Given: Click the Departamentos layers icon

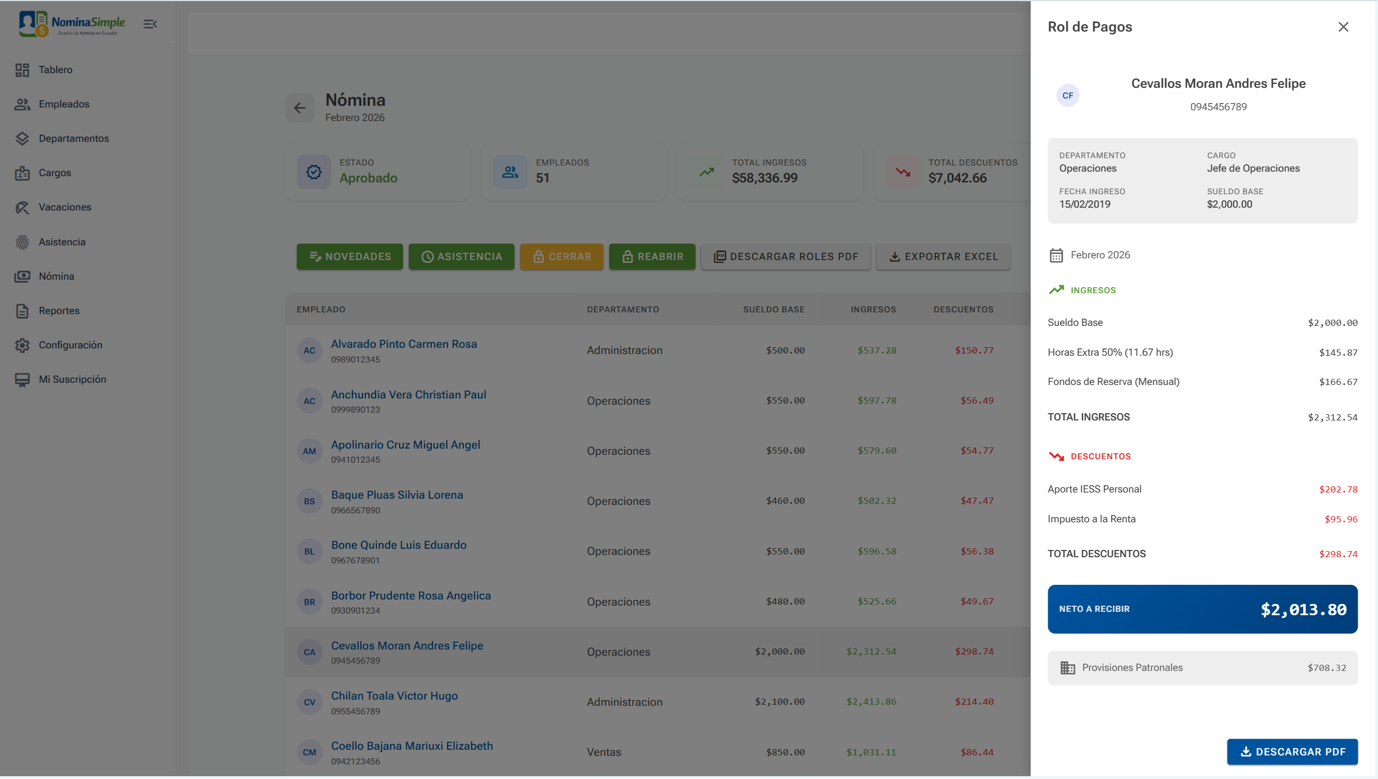Looking at the screenshot, I should (22, 138).
